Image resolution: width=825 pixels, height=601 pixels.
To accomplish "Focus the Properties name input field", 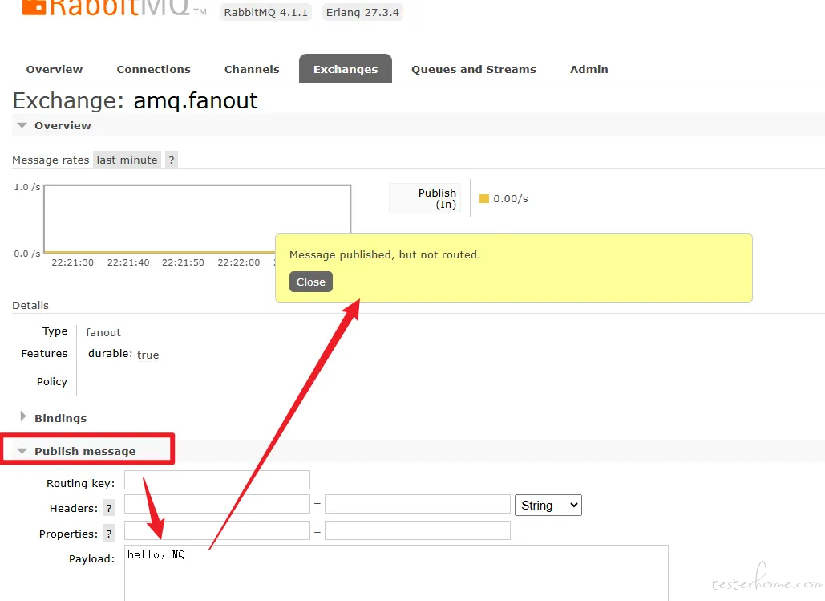I will click(x=216, y=530).
